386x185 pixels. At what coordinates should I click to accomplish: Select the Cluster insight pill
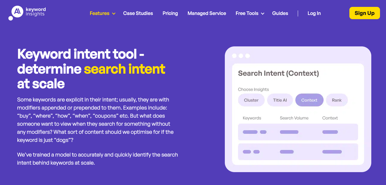pos(251,100)
